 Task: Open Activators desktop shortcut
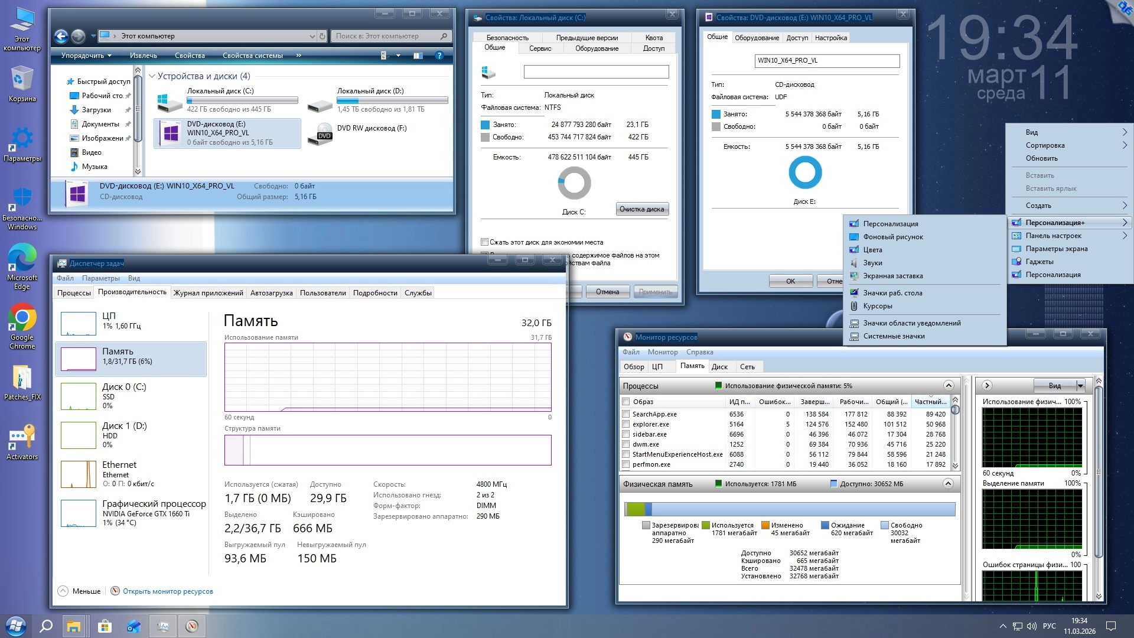click(x=22, y=438)
